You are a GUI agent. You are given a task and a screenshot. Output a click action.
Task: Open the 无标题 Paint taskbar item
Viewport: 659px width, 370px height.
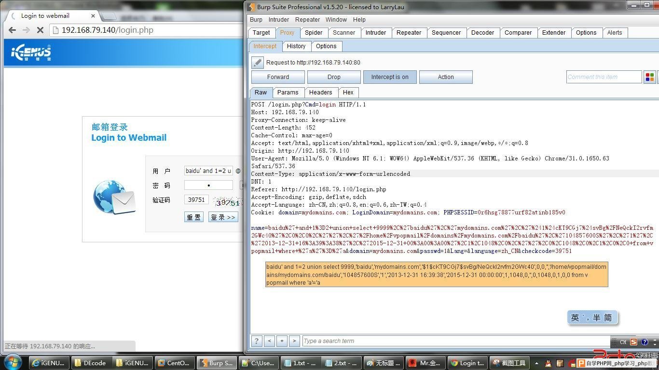(383, 363)
